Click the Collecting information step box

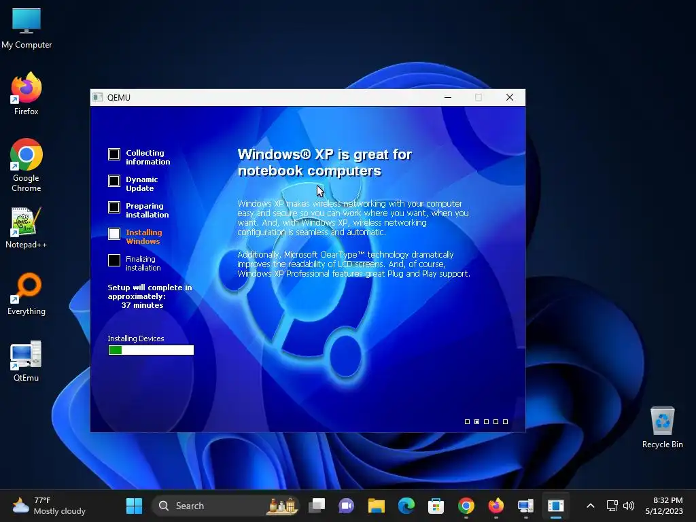[x=114, y=154]
